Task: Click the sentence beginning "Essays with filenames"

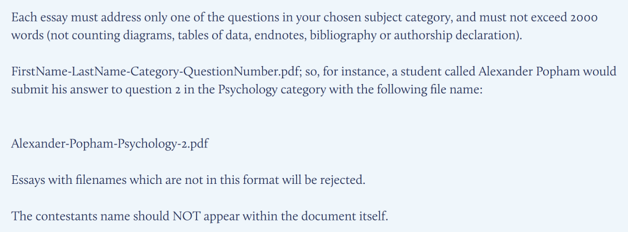Action: (x=188, y=180)
